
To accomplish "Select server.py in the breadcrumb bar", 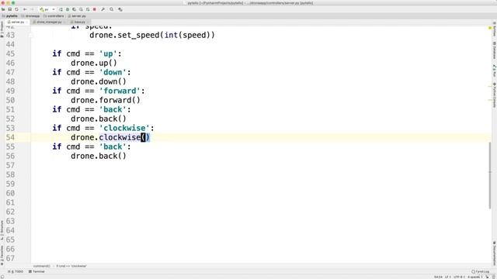I will click(77, 15).
